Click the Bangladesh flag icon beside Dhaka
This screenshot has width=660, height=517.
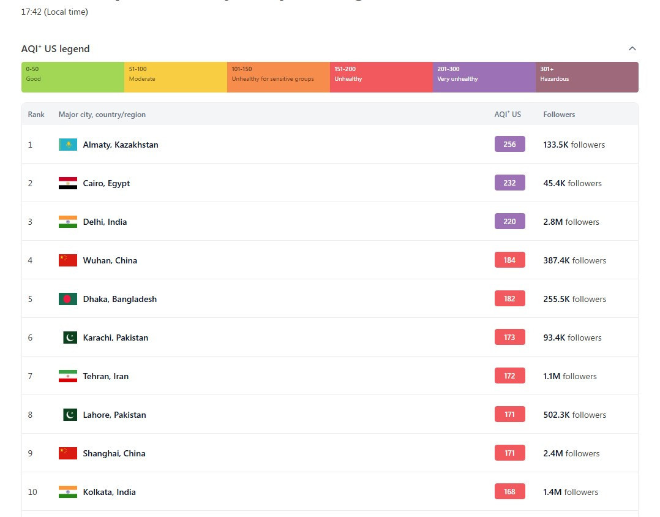click(68, 299)
